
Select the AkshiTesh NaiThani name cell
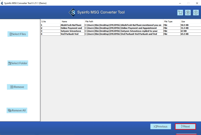72,25
